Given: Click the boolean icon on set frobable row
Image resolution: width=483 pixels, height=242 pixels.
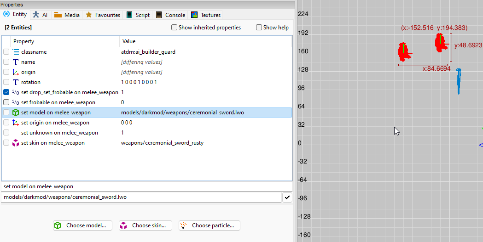Looking at the screenshot, I should [16, 102].
